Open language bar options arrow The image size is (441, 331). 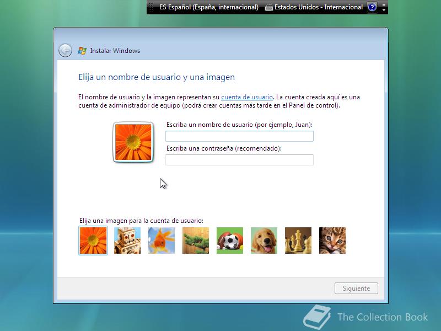coord(384,10)
